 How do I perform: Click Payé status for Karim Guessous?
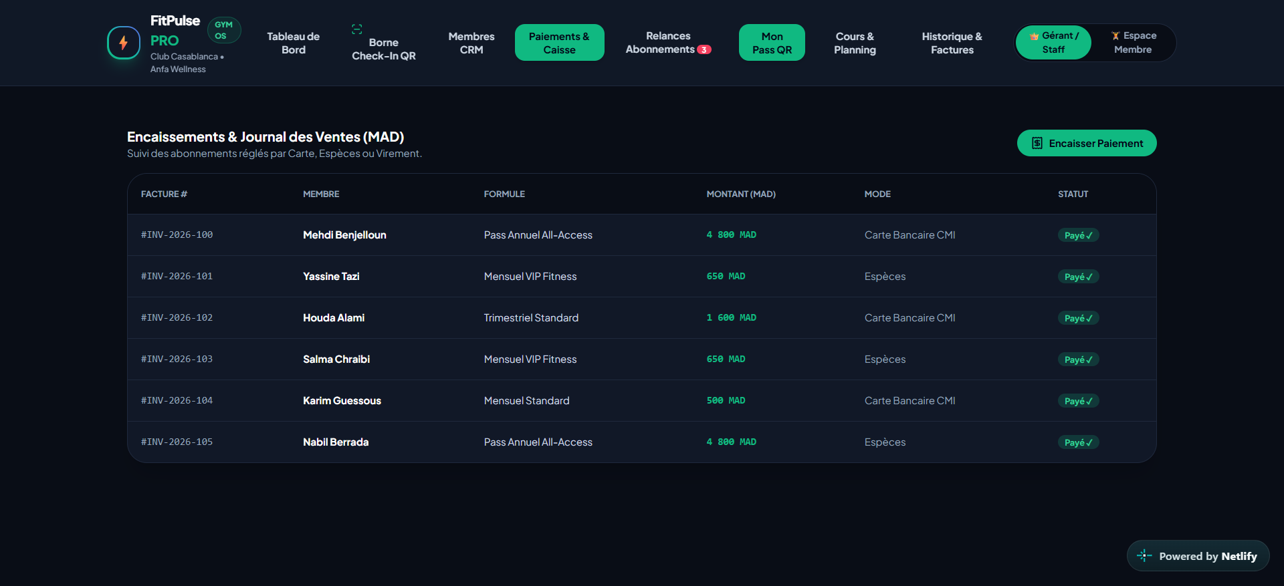[1078, 401]
